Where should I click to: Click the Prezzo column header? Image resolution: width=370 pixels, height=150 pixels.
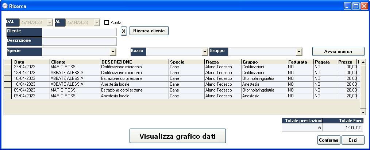[346, 62]
